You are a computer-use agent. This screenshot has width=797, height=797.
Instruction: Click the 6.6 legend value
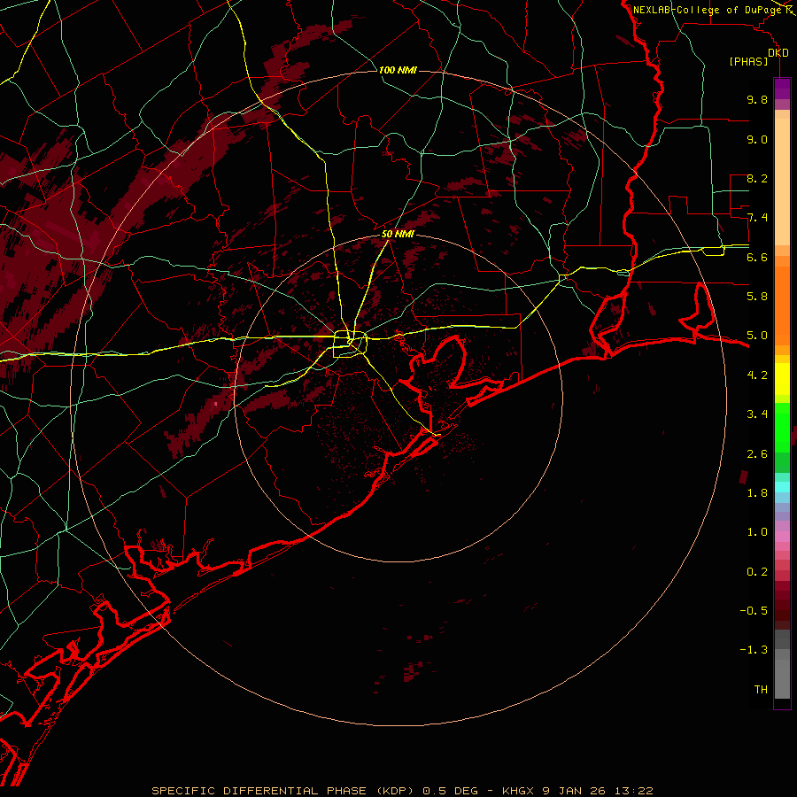pyautogui.click(x=757, y=257)
